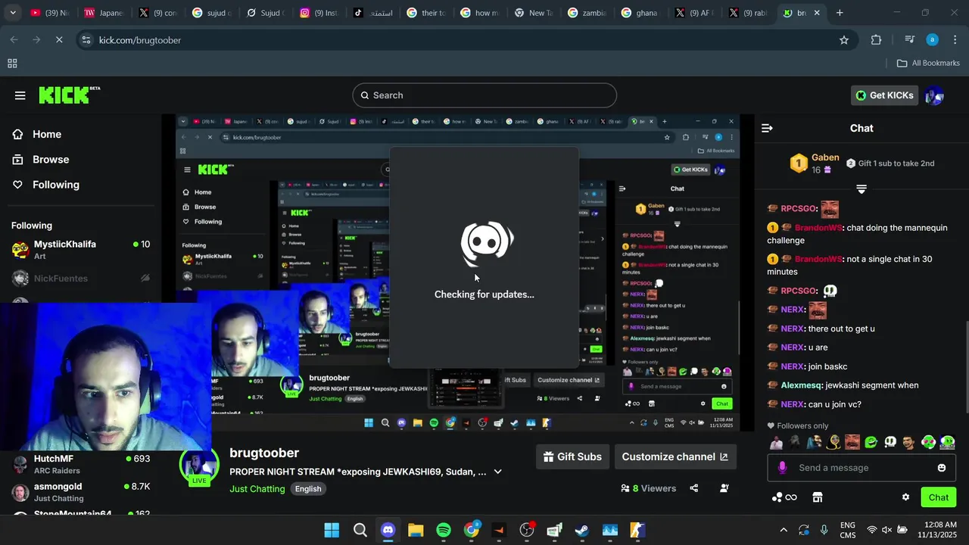Switch to the TikTok browser tab
Screen dimensions: 969x545
(x=373, y=13)
